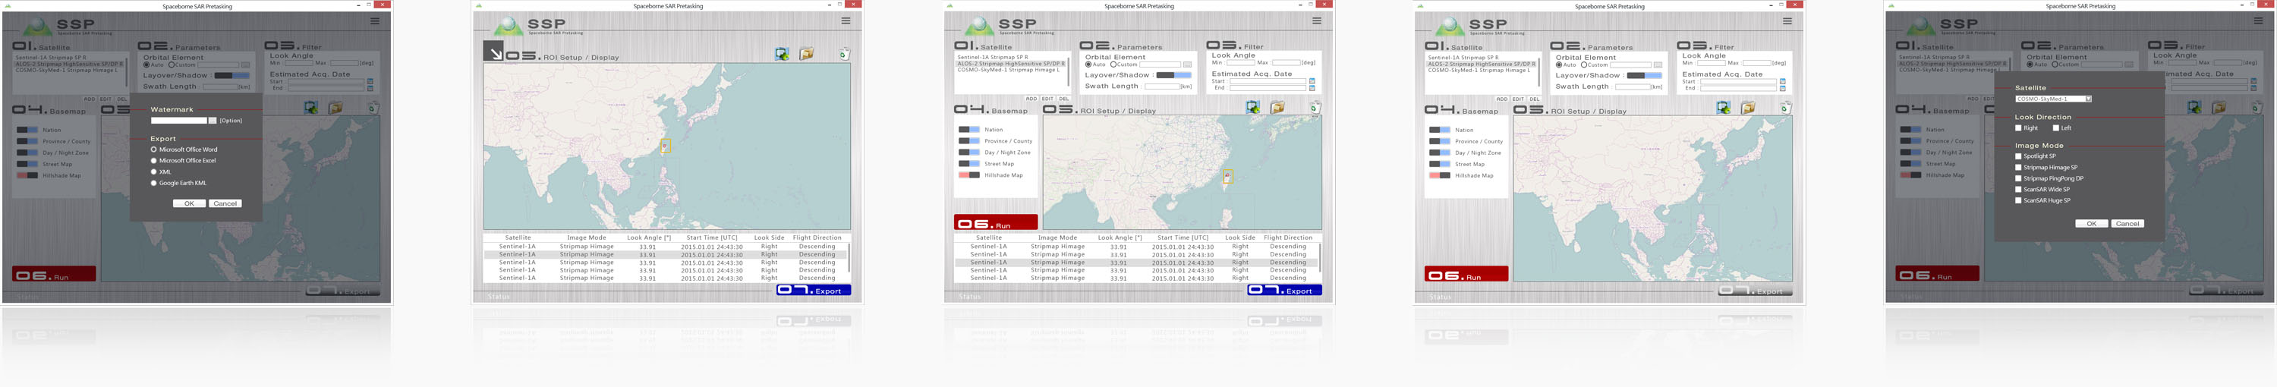Image resolution: width=2277 pixels, height=387 pixels.
Task: Select the Google Earth KML export option
Action: pos(154,183)
